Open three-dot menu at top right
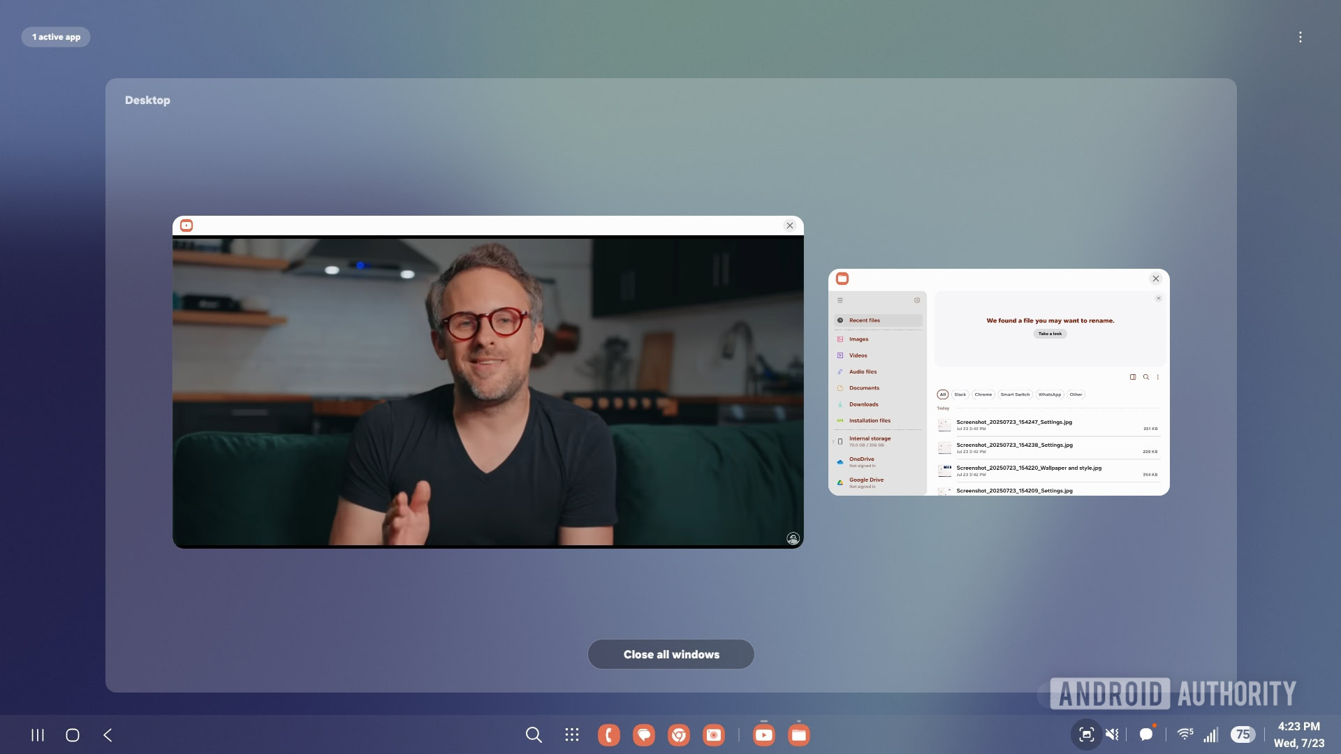Viewport: 1341px width, 754px height. (1300, 37)
